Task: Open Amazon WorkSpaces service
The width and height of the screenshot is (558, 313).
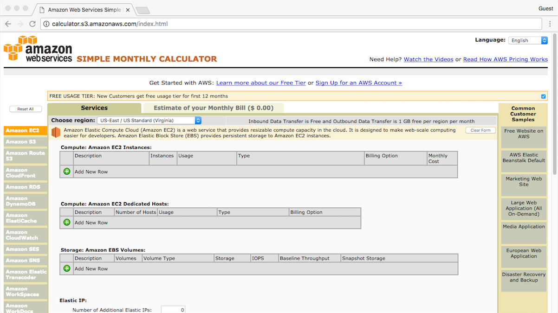Action: (x=26, y=292)
